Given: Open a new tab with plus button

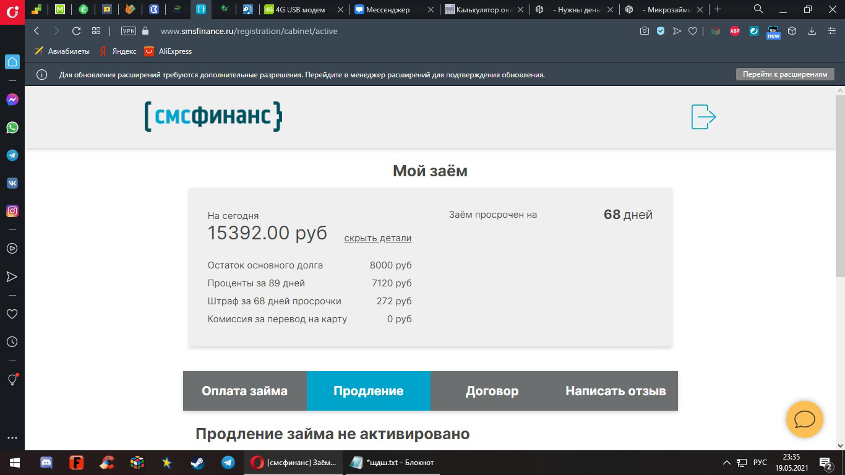Looking at the screenshot, I should click(x=718, y=9).
